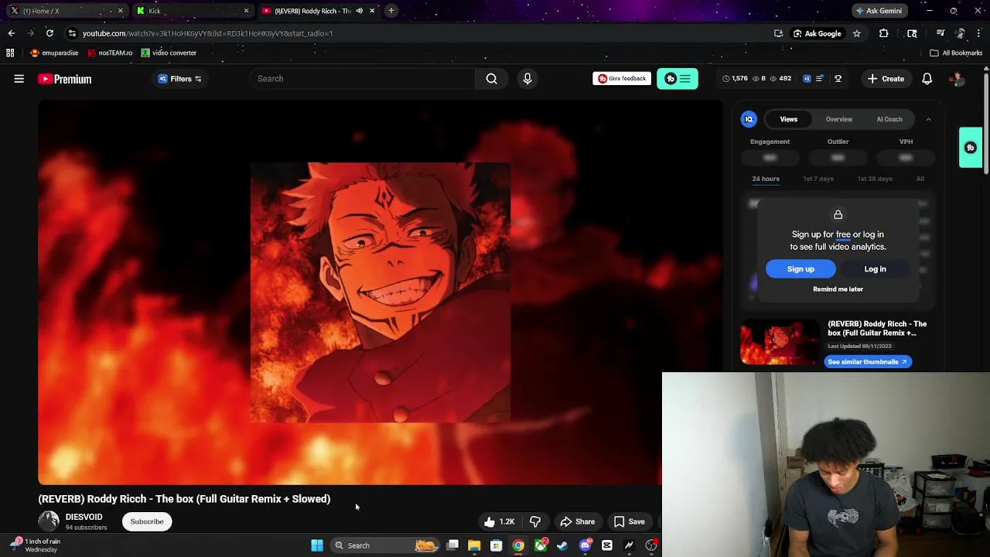Open DIESVOID channel name link
This screenshot has width=990, height=557.
point(84,517)
